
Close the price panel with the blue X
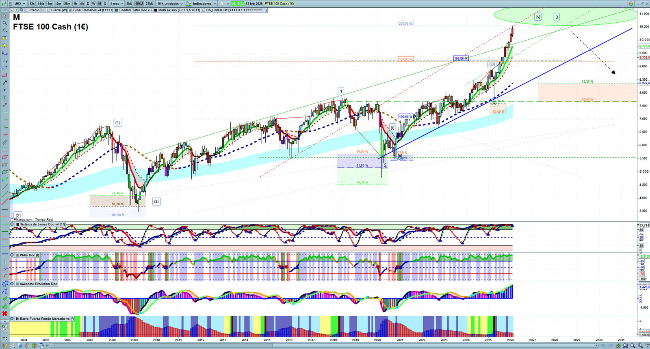(x=21, y=10)
